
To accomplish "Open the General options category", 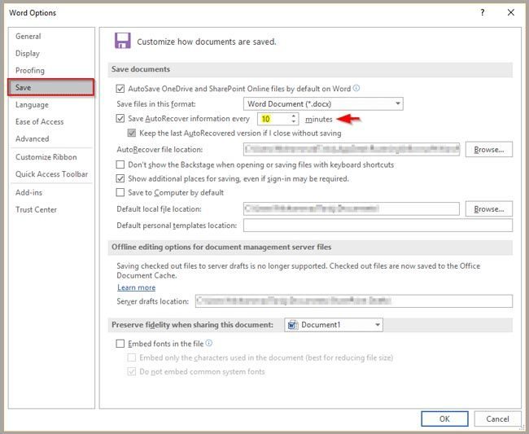I will click(x=28, y=37).
